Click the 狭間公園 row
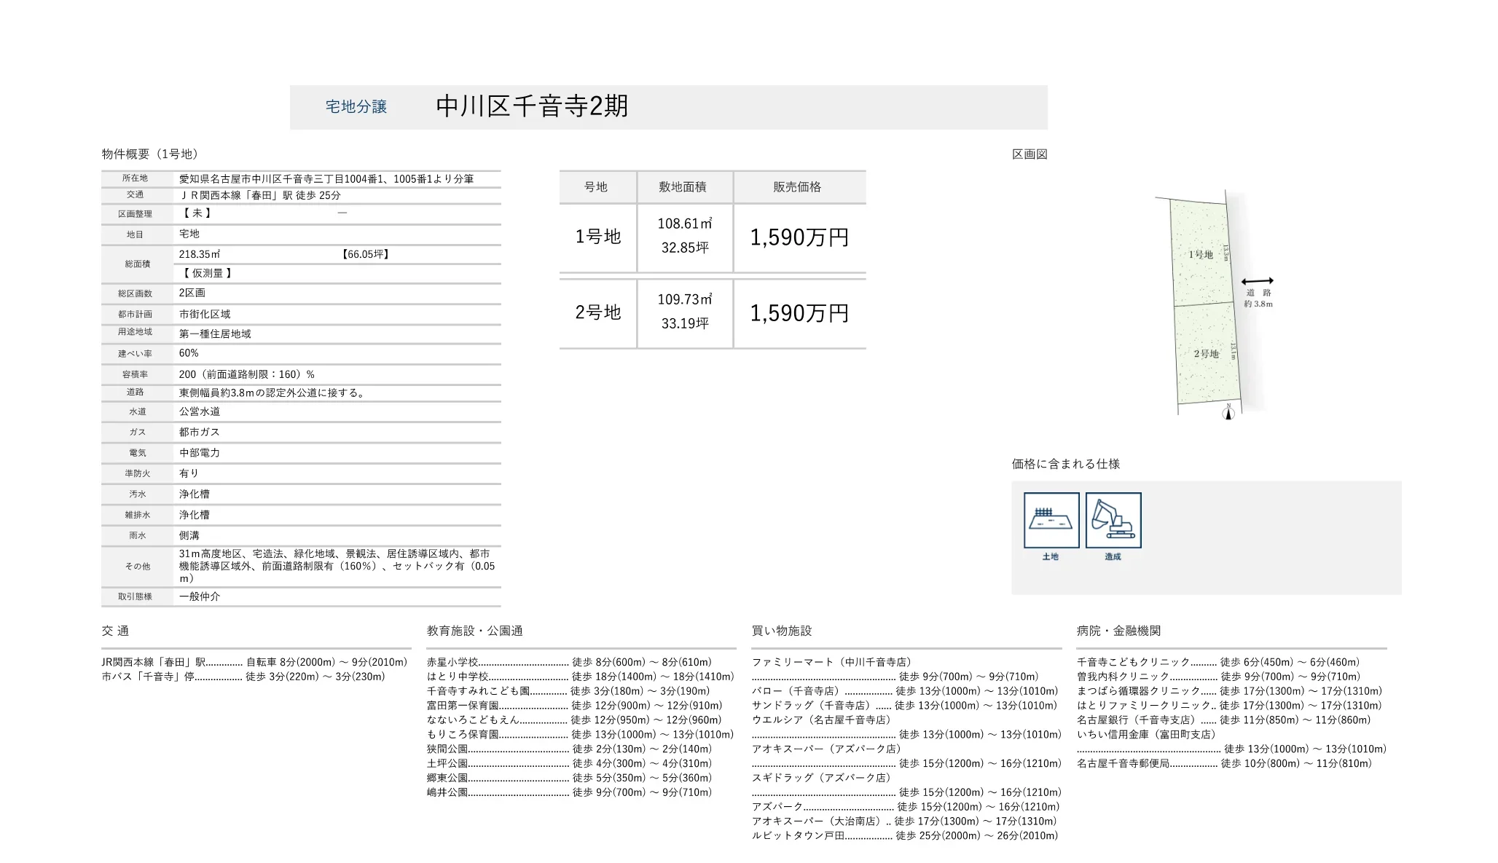The image size is (1498, 863). (569, 749)
